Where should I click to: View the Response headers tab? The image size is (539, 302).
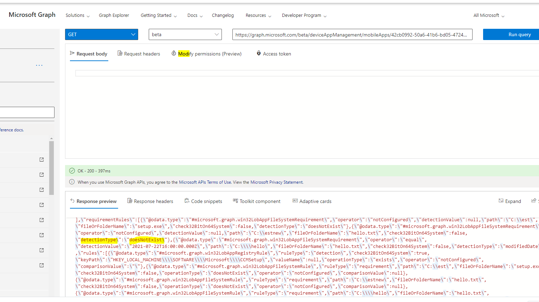pos(150,201)
